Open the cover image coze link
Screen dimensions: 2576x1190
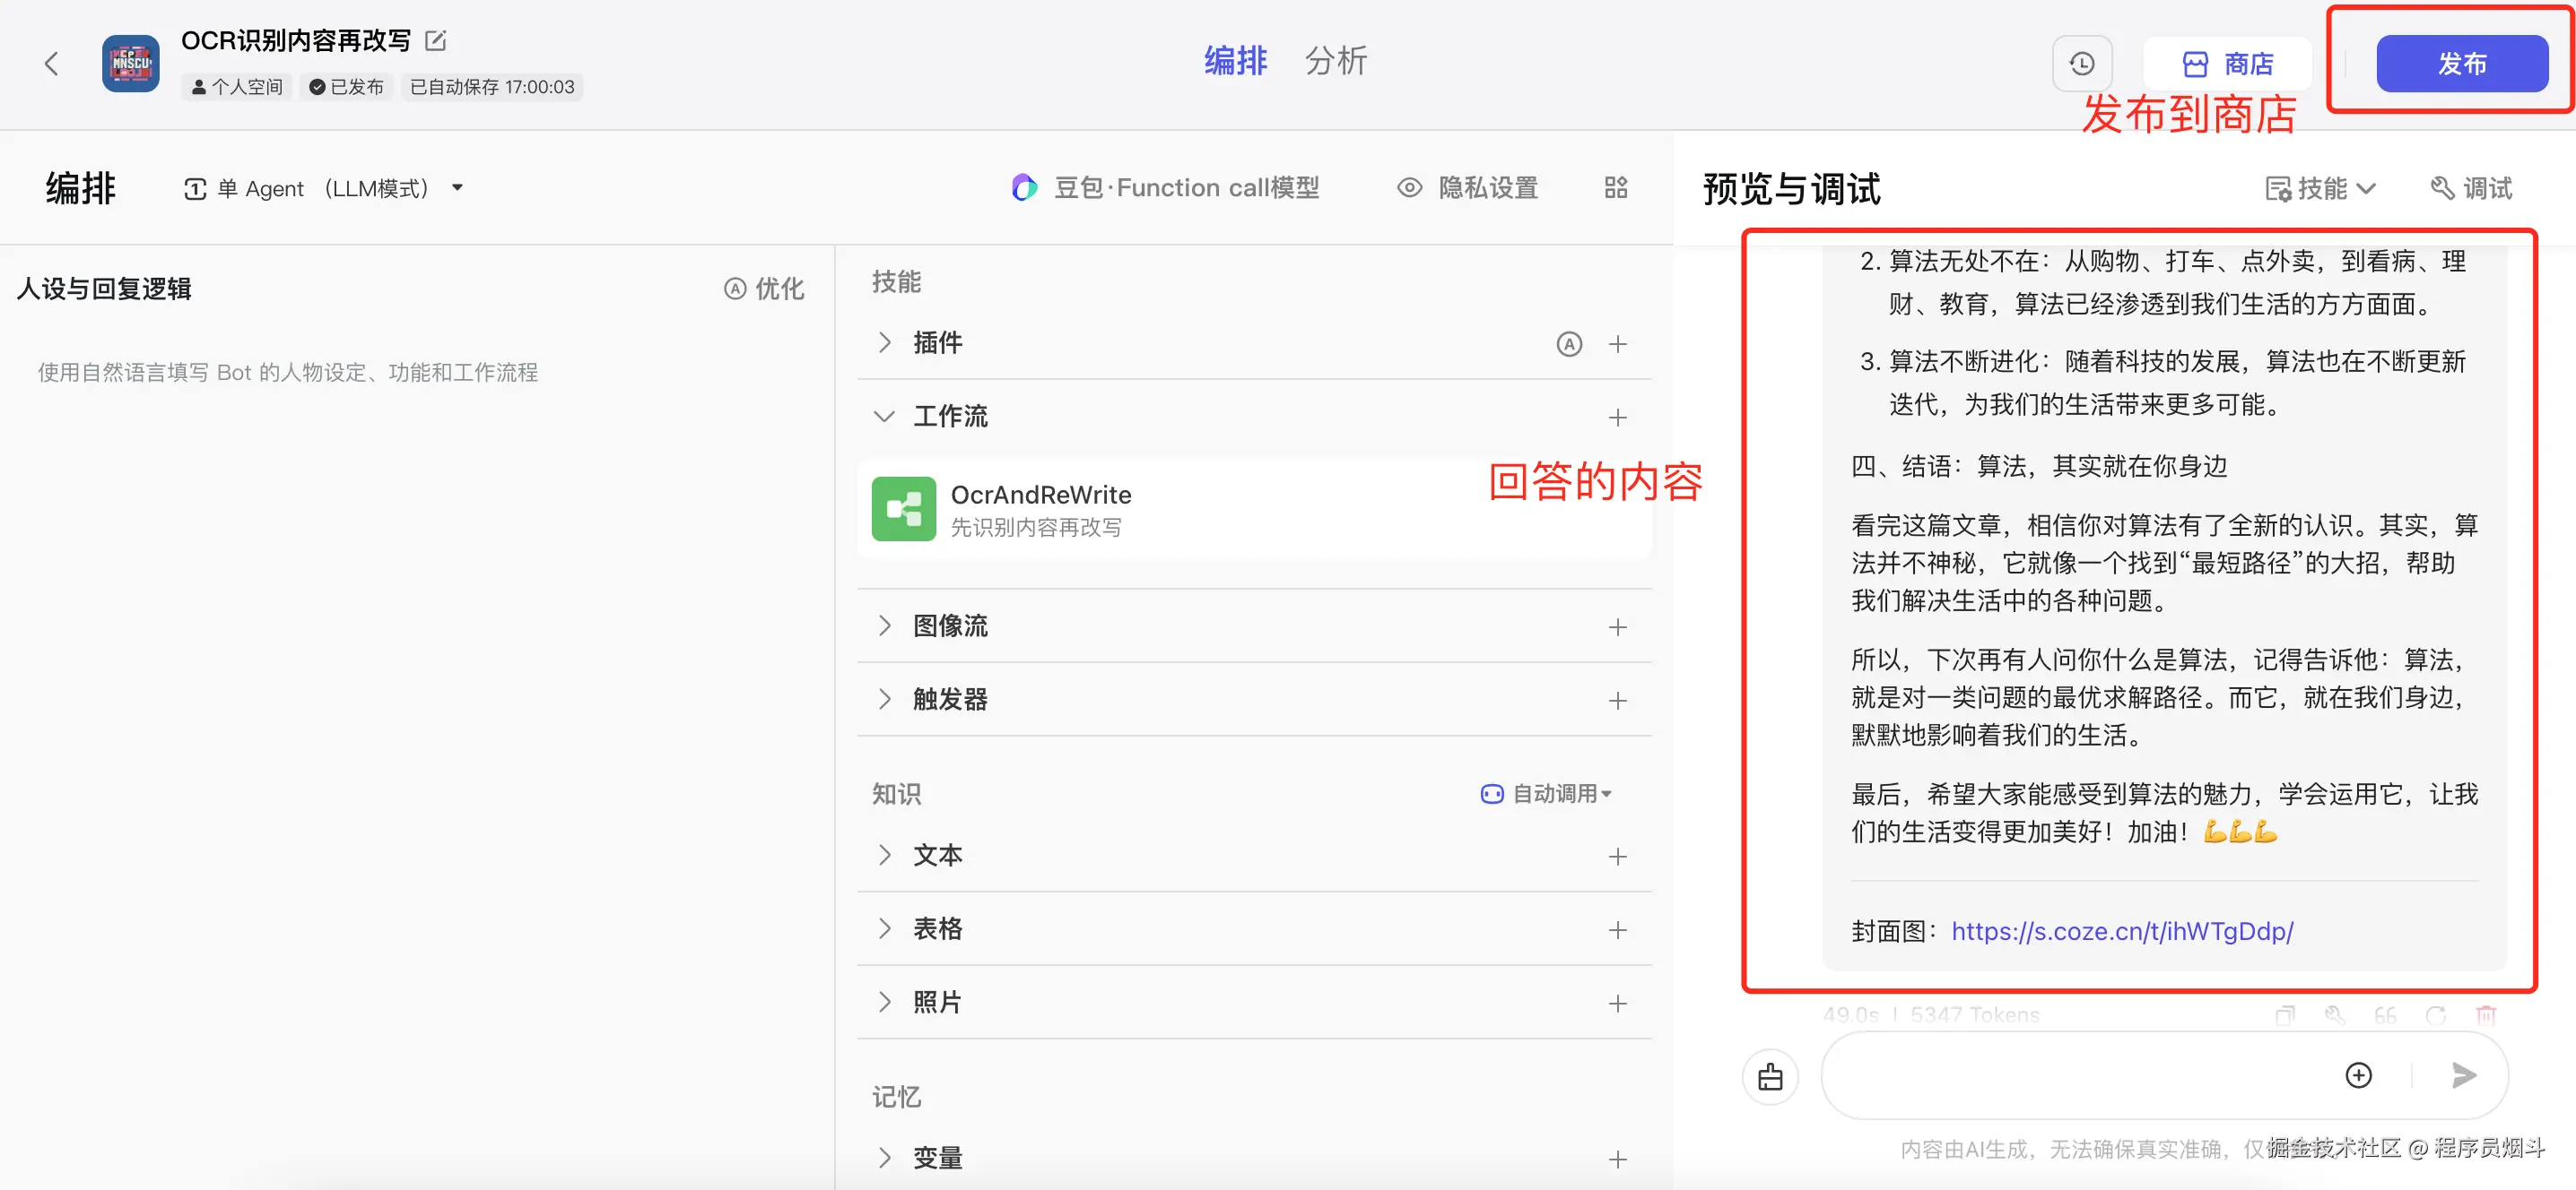[x=2121, y=931]
